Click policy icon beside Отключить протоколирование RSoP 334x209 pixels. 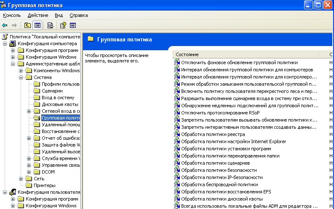coord(177,113)
